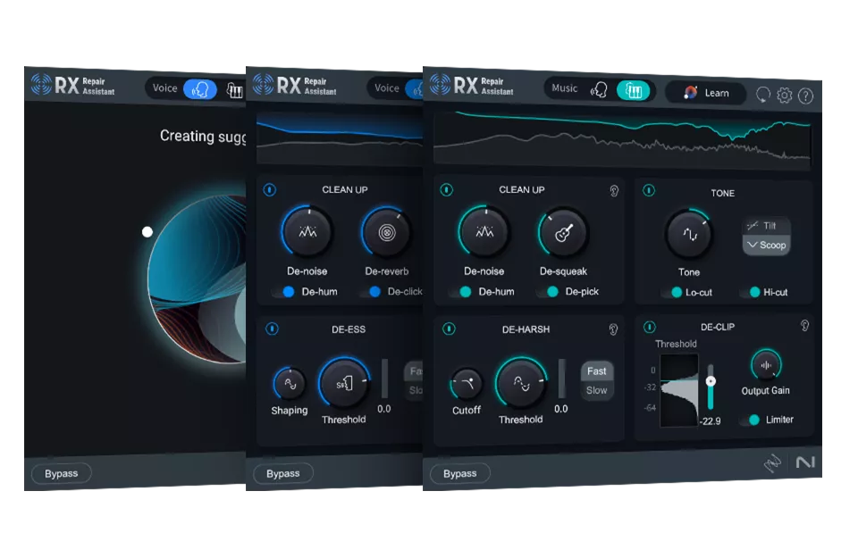Click the -22.9 threshold value
Image resolution: width=858 pixels, height=558 pixels.
(x=711, y=421)
